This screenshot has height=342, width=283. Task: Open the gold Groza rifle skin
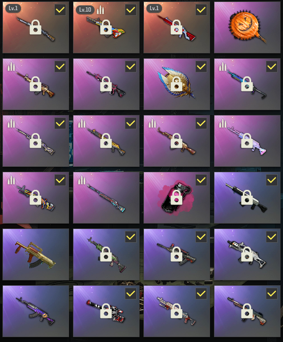pyautogui.click(x=36, y=254)
